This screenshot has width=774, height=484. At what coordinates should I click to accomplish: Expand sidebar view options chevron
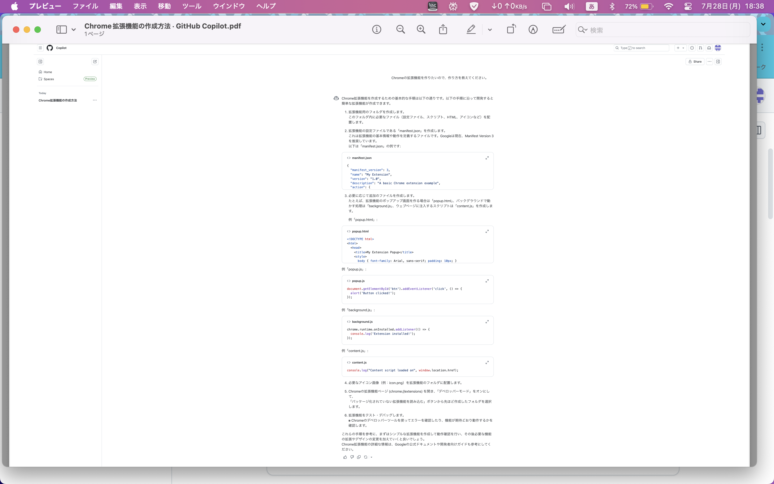74,30
